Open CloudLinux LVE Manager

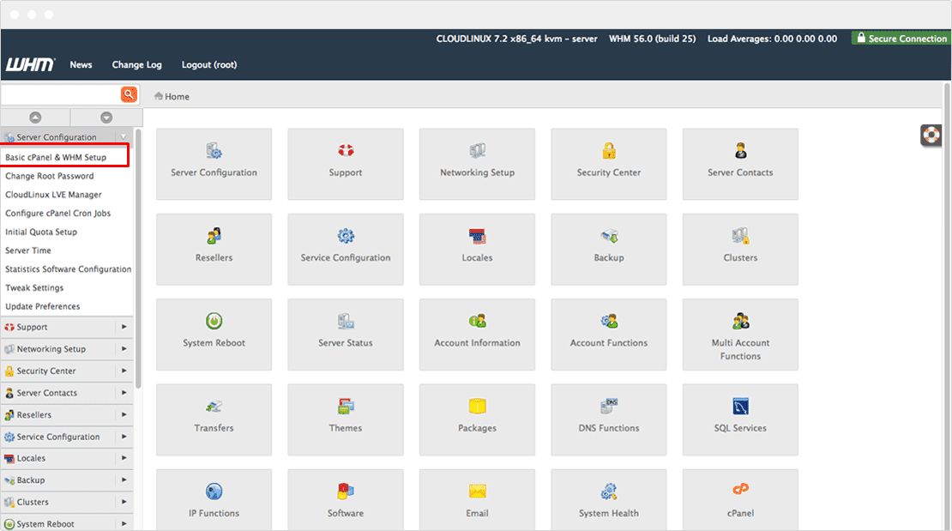pyautogui.click(x=53, y=195)
